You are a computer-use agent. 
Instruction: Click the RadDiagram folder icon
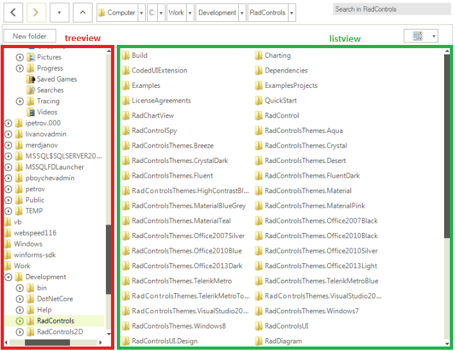coord(259,341)
